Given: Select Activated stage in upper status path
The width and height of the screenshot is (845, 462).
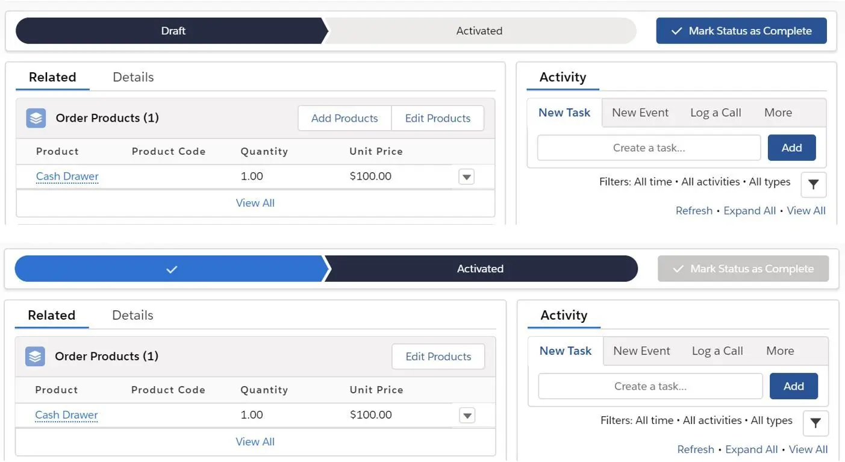Looking at the screenshot, I should [x=479, y=31].
